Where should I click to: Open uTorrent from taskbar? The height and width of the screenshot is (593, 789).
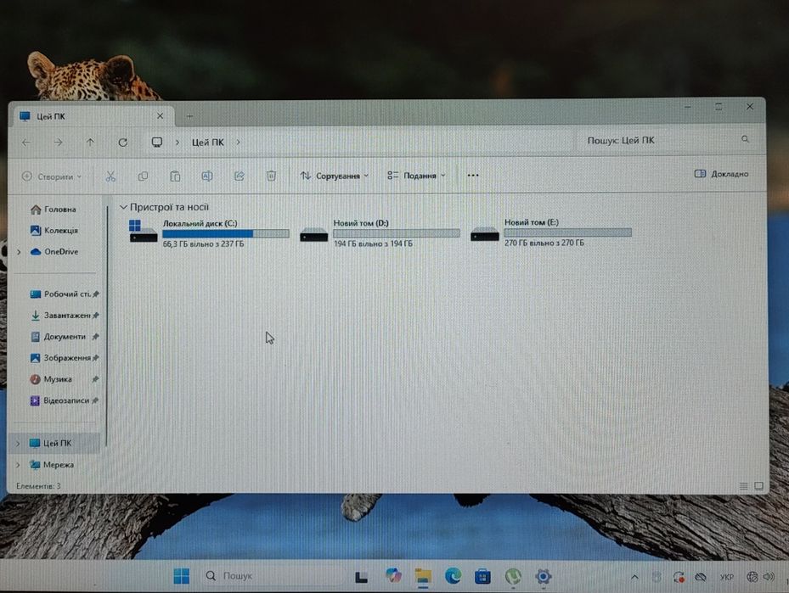pos(513,576)
